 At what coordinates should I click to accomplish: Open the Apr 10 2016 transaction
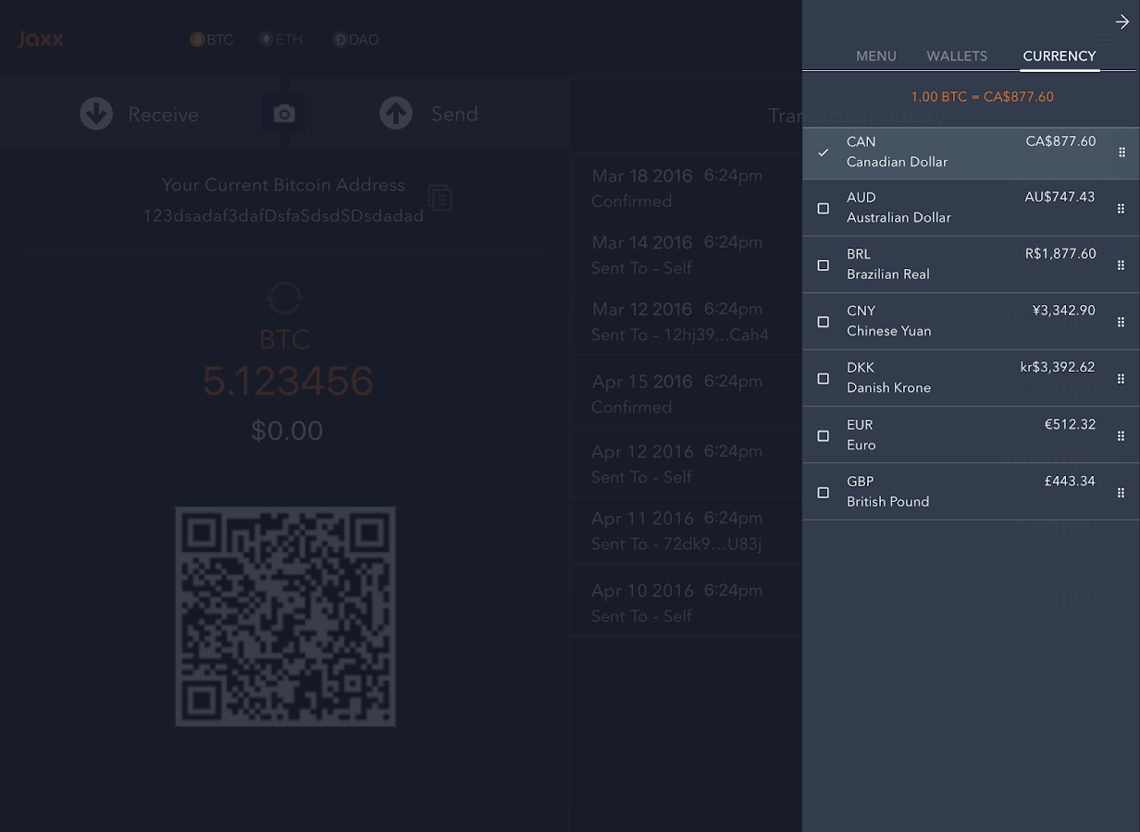[x=686, y=602]
